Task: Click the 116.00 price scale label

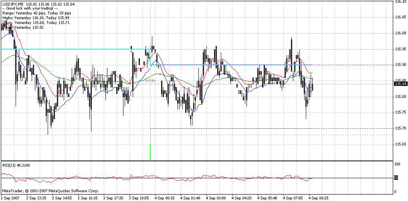Action: pos(400,33)
